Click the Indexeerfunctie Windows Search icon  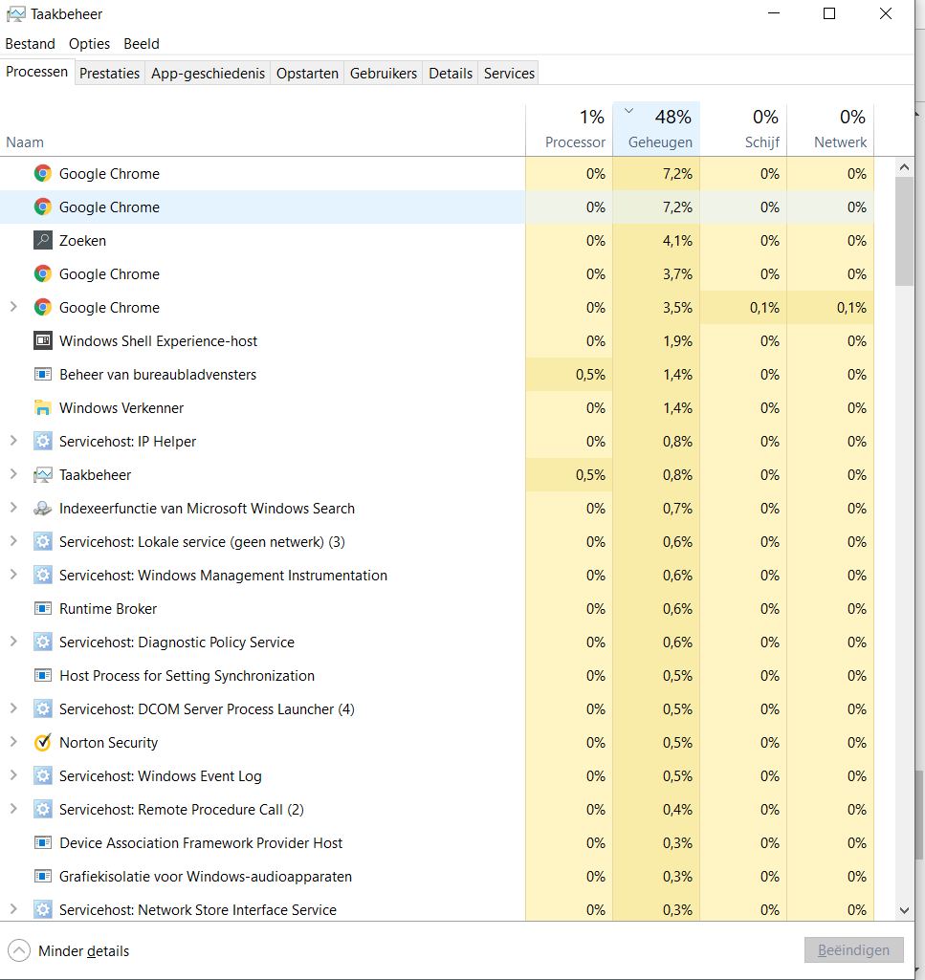tap(42, 508)
